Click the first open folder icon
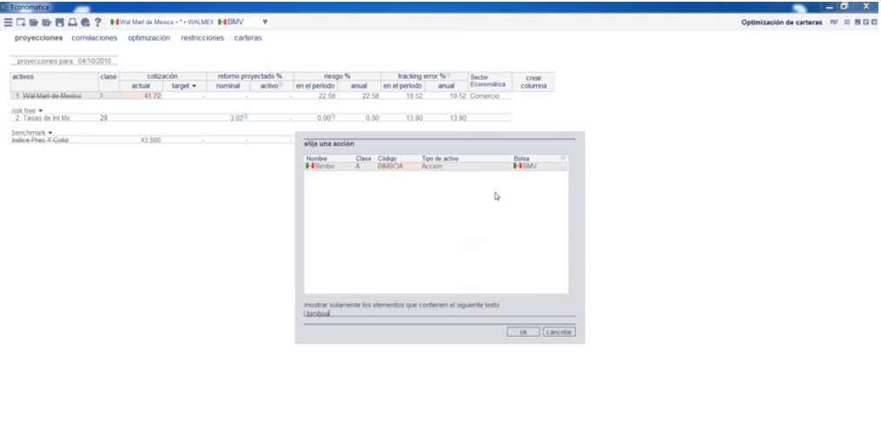Viewport: 881px width, 421px height. click(31, 22)
